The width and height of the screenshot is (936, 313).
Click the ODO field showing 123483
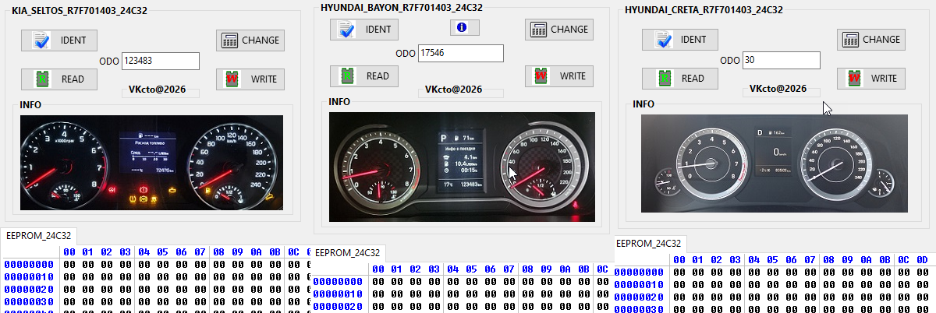pos(161,61)
